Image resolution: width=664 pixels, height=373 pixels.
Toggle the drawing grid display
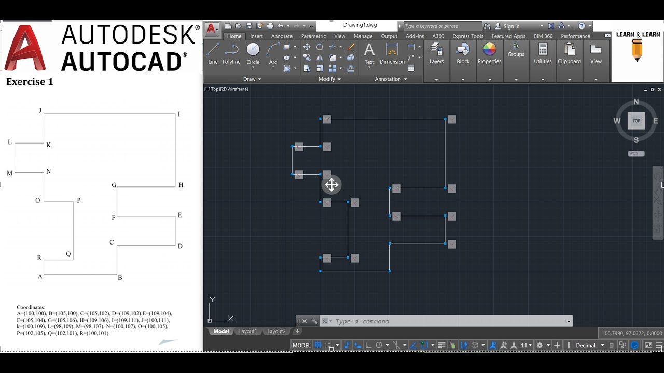318,345
